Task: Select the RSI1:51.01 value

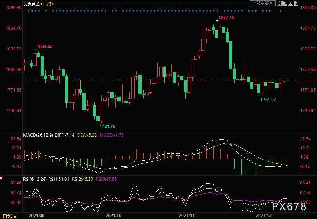Action: [x=59, y=179]
